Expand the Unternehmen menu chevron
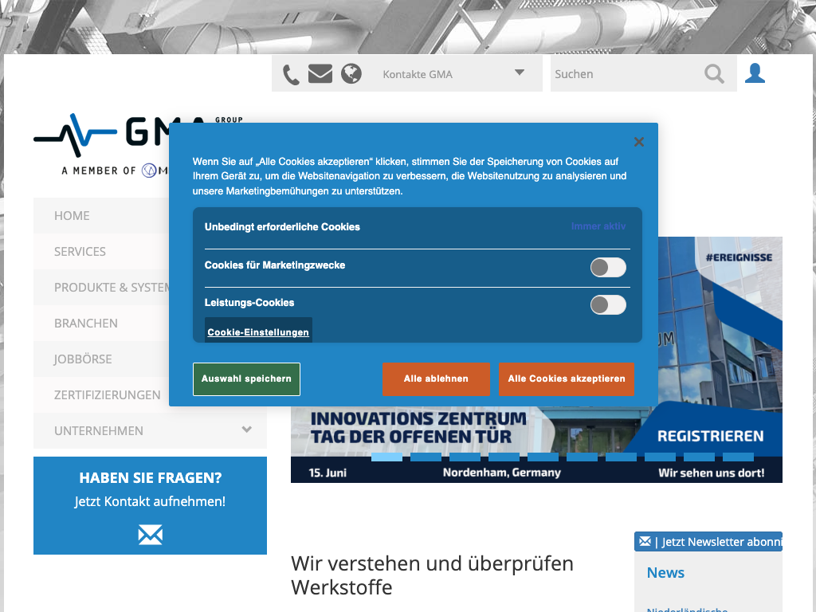Viewport: 816px width, 612px height. (x=247, y=430)
